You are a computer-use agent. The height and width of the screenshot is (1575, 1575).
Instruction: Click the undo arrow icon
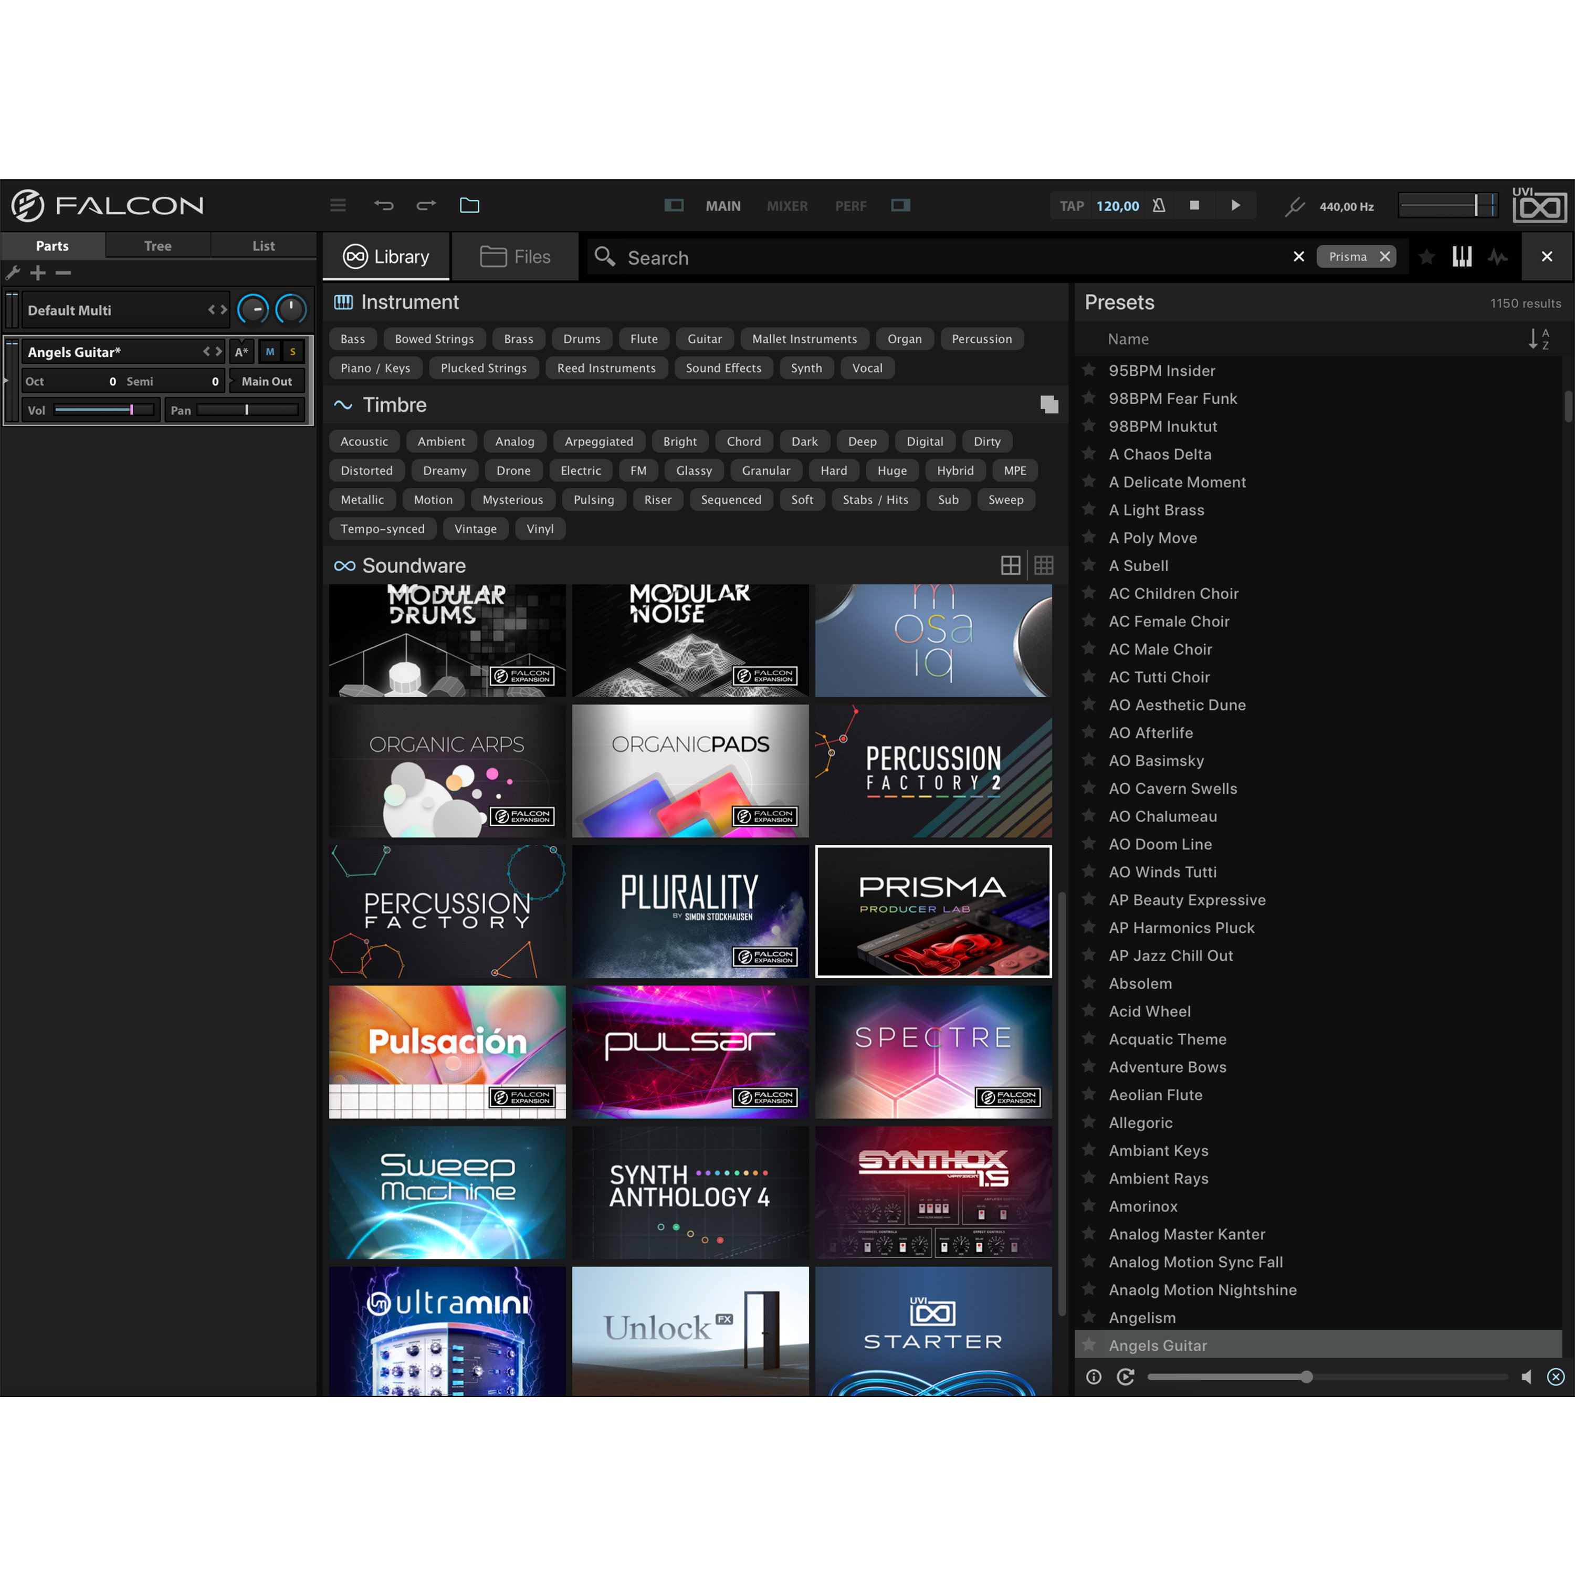coord(383,205)
